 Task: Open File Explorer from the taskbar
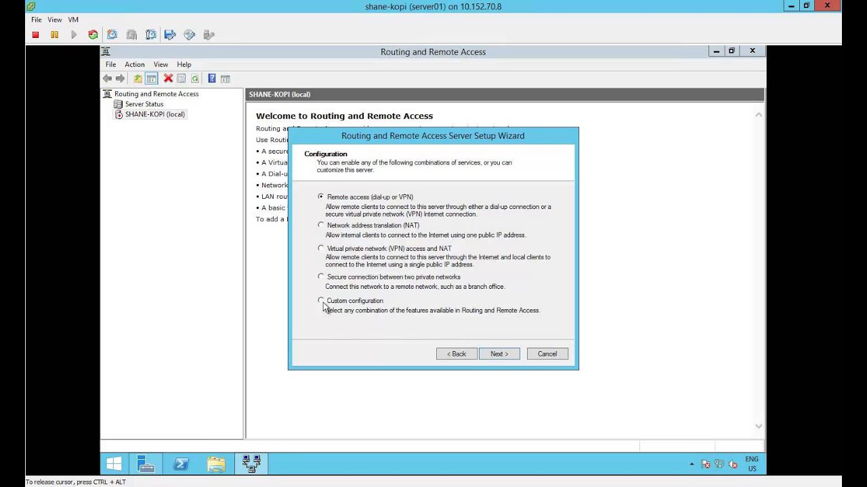pos(216,463)
